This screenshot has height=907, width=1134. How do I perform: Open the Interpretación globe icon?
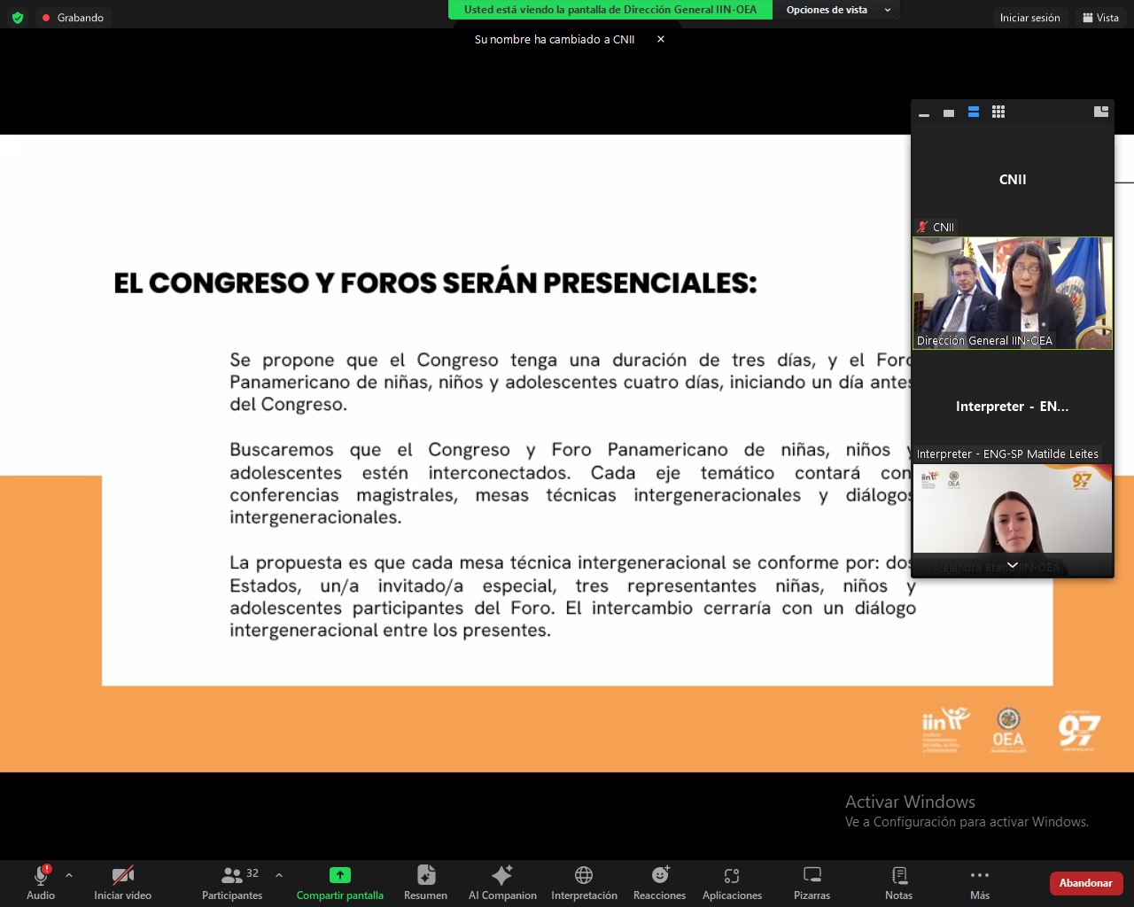coord(584,875)
